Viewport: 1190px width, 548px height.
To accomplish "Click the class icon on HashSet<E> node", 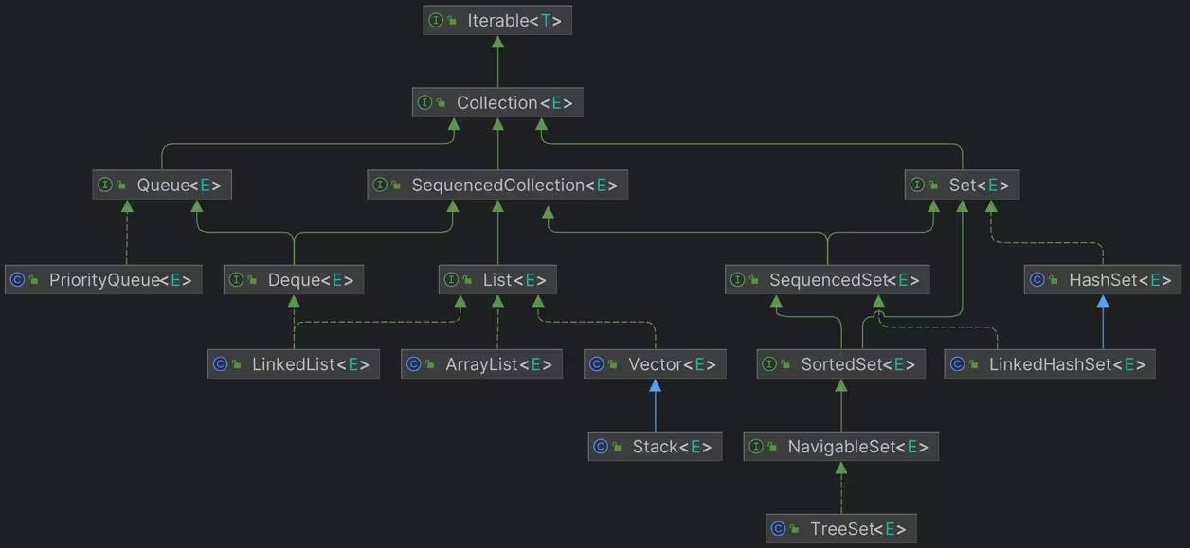I will [x=1037, y=280].
